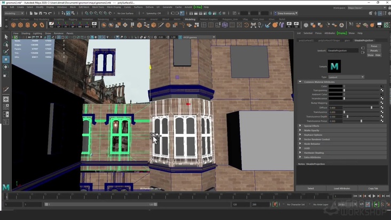The height and width of the screenshot is (220, 391).
Task: Click the PC shelf button
Action: (289, 25)
